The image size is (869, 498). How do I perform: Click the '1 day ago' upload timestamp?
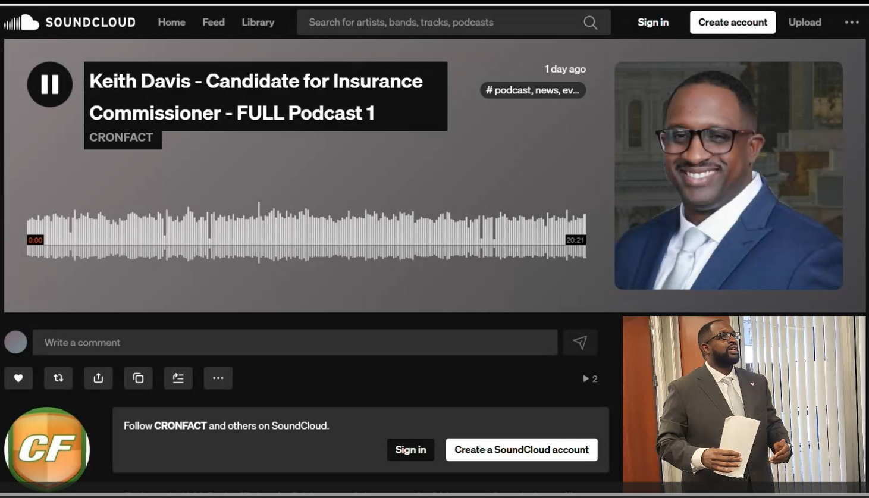coord(565,69)
